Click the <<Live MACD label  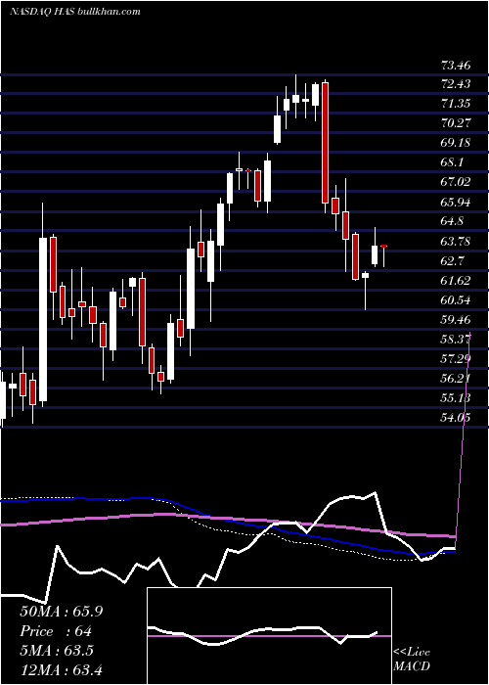click(412, 660)
